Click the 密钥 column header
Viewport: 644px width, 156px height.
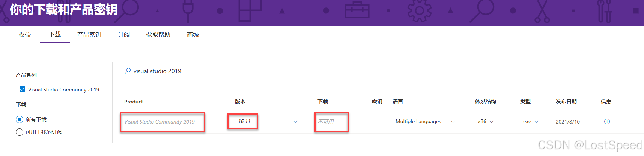pyautogui.click(x=377, y=102)
